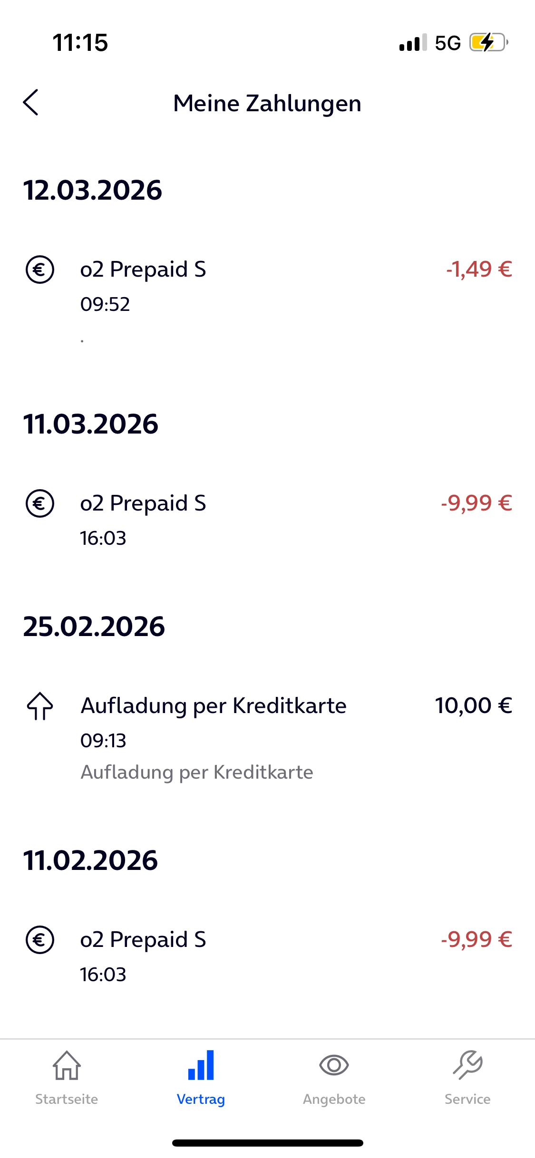Tap euro icon for 11.03.2026 payment
Screen dimensions: 535x1158
click(x=40, y=503)
